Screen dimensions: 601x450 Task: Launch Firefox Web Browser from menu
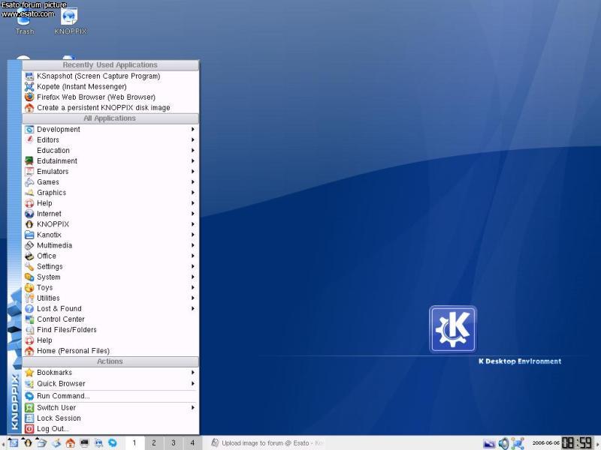point(110,97)
